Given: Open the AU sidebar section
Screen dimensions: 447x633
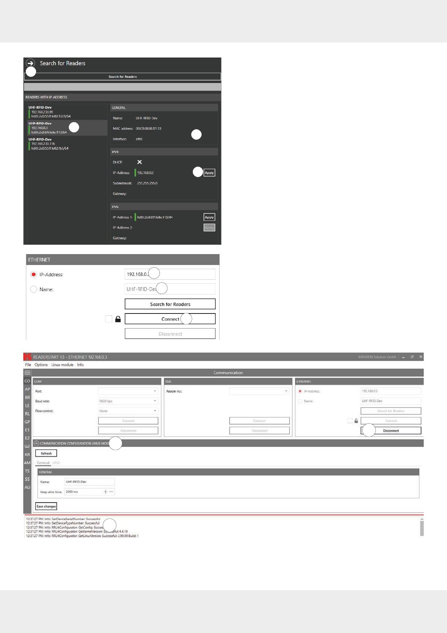Looking at the screenshot, I should (27, 488).
